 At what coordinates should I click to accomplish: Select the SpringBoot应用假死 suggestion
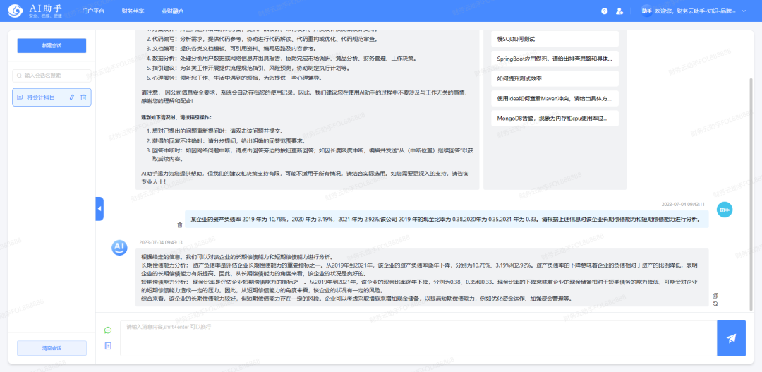click(555, 59)
